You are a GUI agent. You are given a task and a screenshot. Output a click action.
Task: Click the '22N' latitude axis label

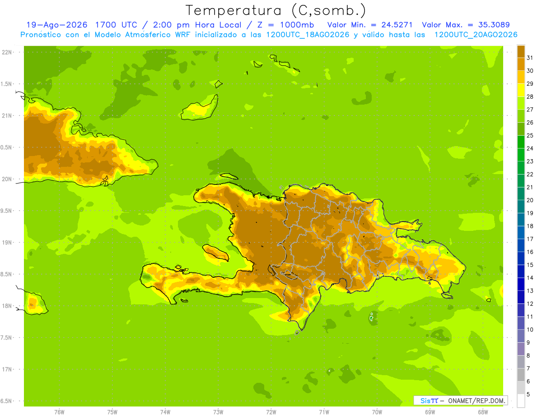pyautogui.click(x=7, y=52)
